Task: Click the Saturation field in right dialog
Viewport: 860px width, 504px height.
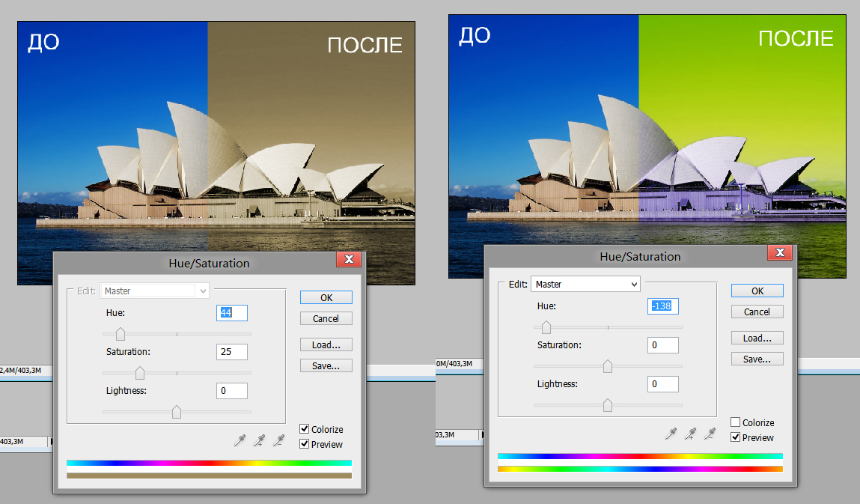Action: coord(663,345)
